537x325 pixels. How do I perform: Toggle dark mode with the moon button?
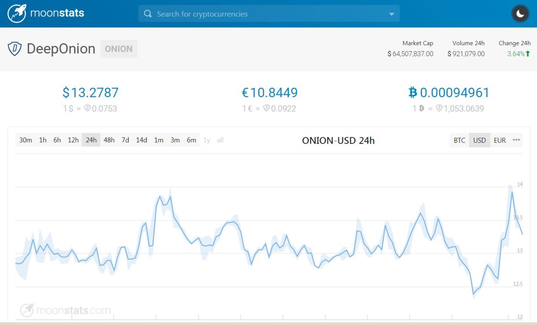(520, 13)
